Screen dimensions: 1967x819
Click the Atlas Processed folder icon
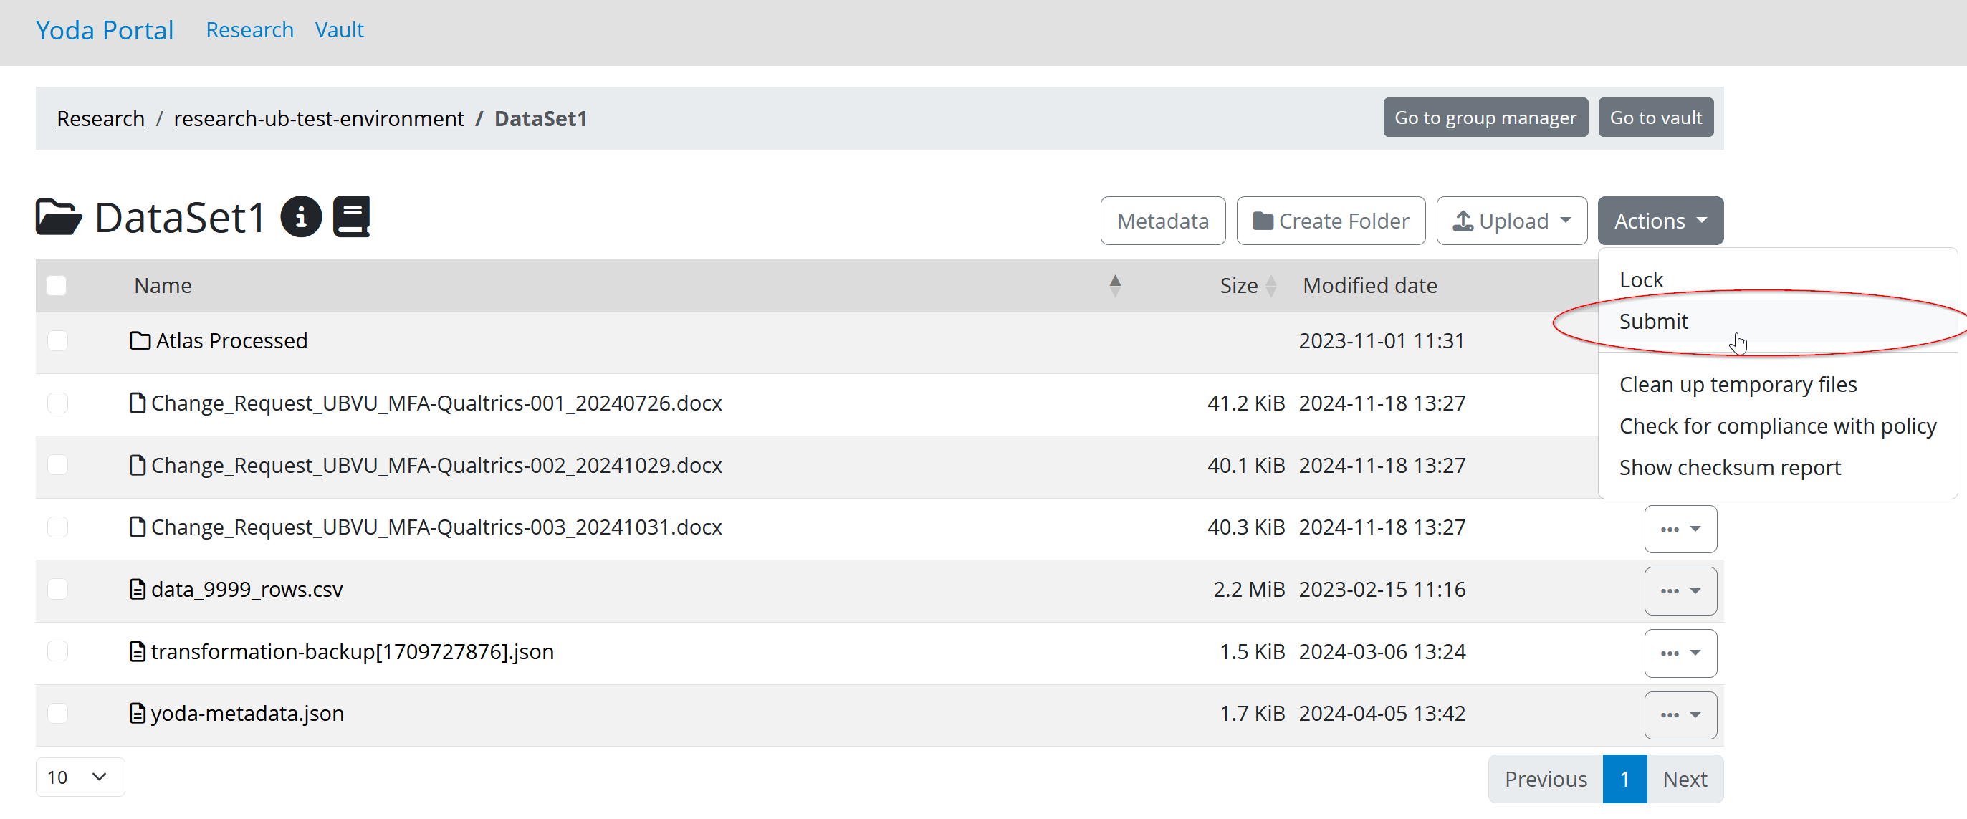tap(140, 340)
